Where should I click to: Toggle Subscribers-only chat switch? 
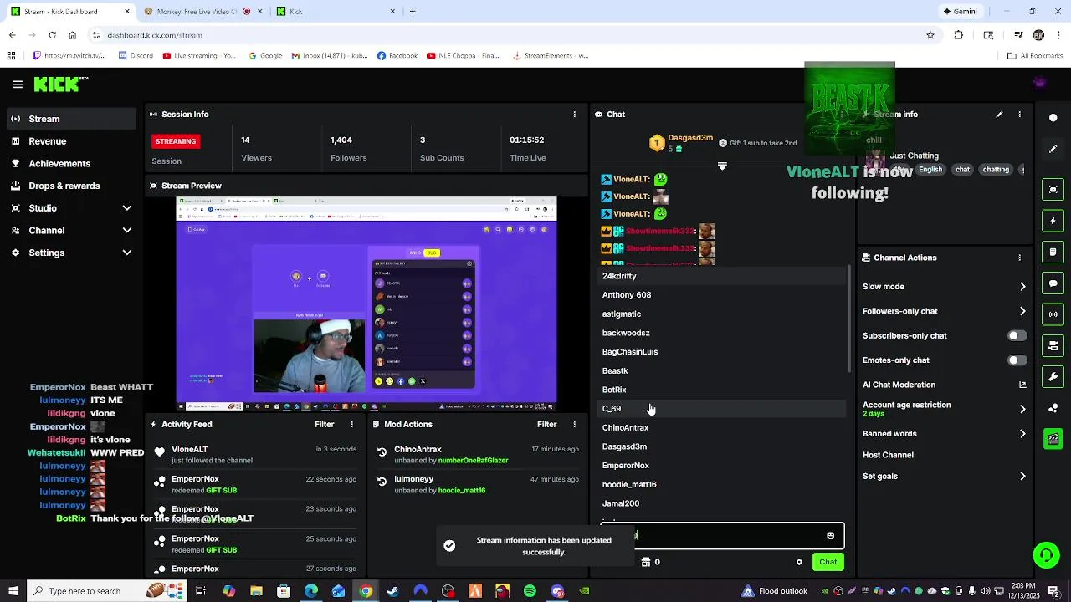pos(1017,336)
